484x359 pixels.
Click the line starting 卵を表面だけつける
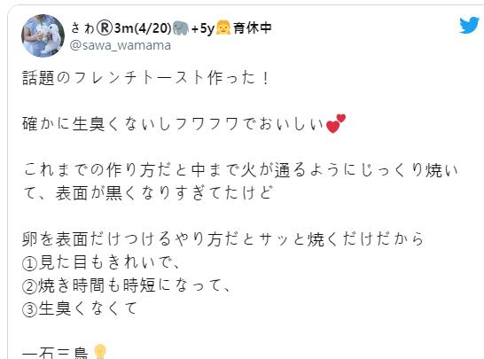click(x=222, y=239)
